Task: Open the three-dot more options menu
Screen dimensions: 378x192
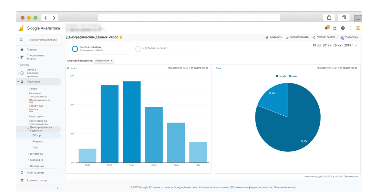Action: pyautogui.click(x=350, y=28)
